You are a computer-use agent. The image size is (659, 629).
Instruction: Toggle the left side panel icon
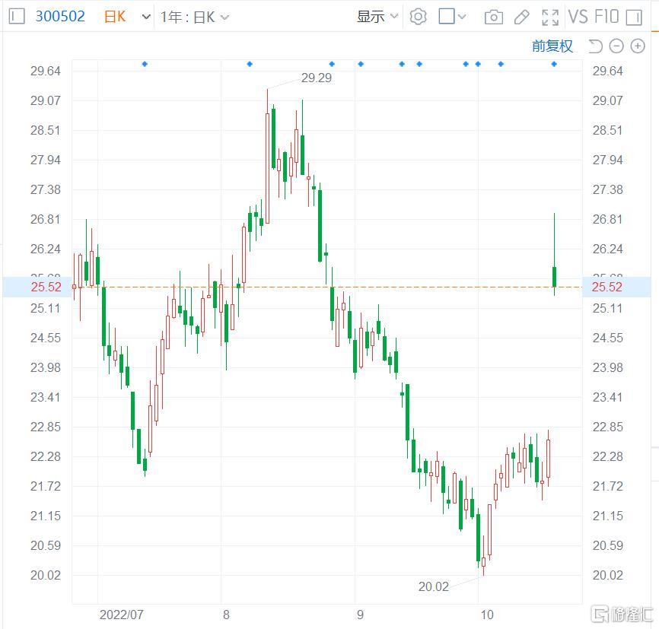(17, 17)
